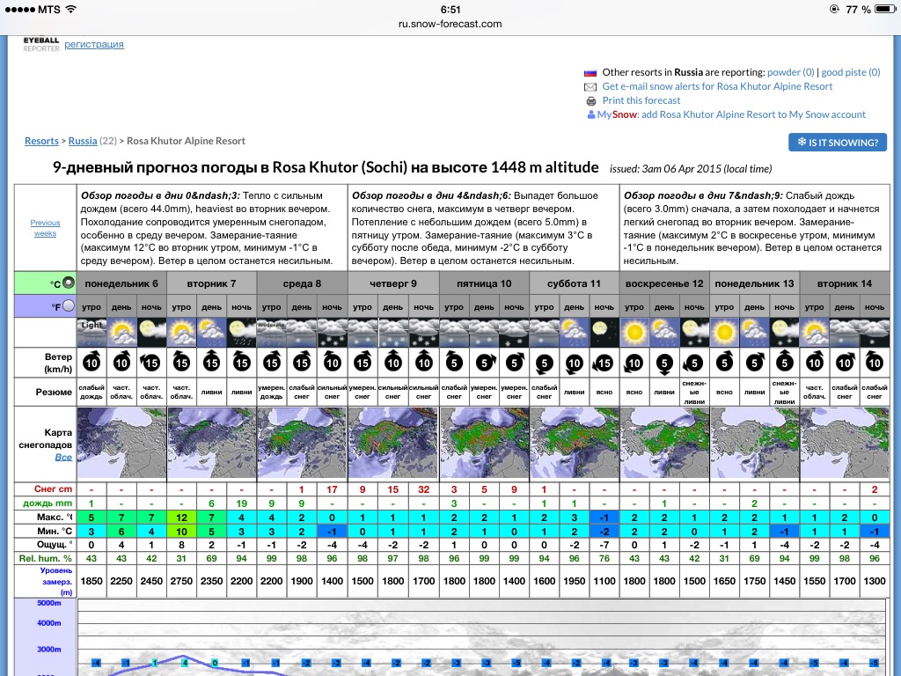Image resolution: width=901 pixels, height=676 pixels.
Task: Tap the battery indicator in status bar
Action: point(884,9)
